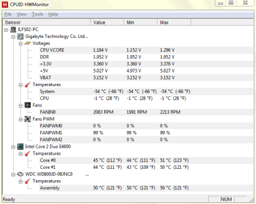The width and height of the screenshot is (256, 204).
Task: Click the 1.184 V value of CPU VCORE
Action: pos(100,50)
